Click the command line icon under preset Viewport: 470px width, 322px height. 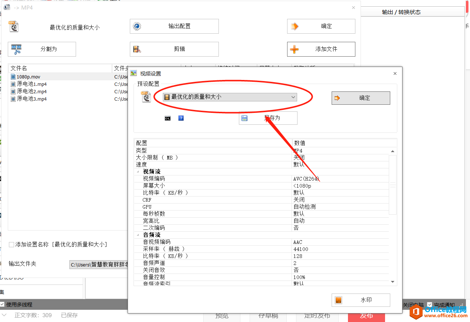coord(168,118)
